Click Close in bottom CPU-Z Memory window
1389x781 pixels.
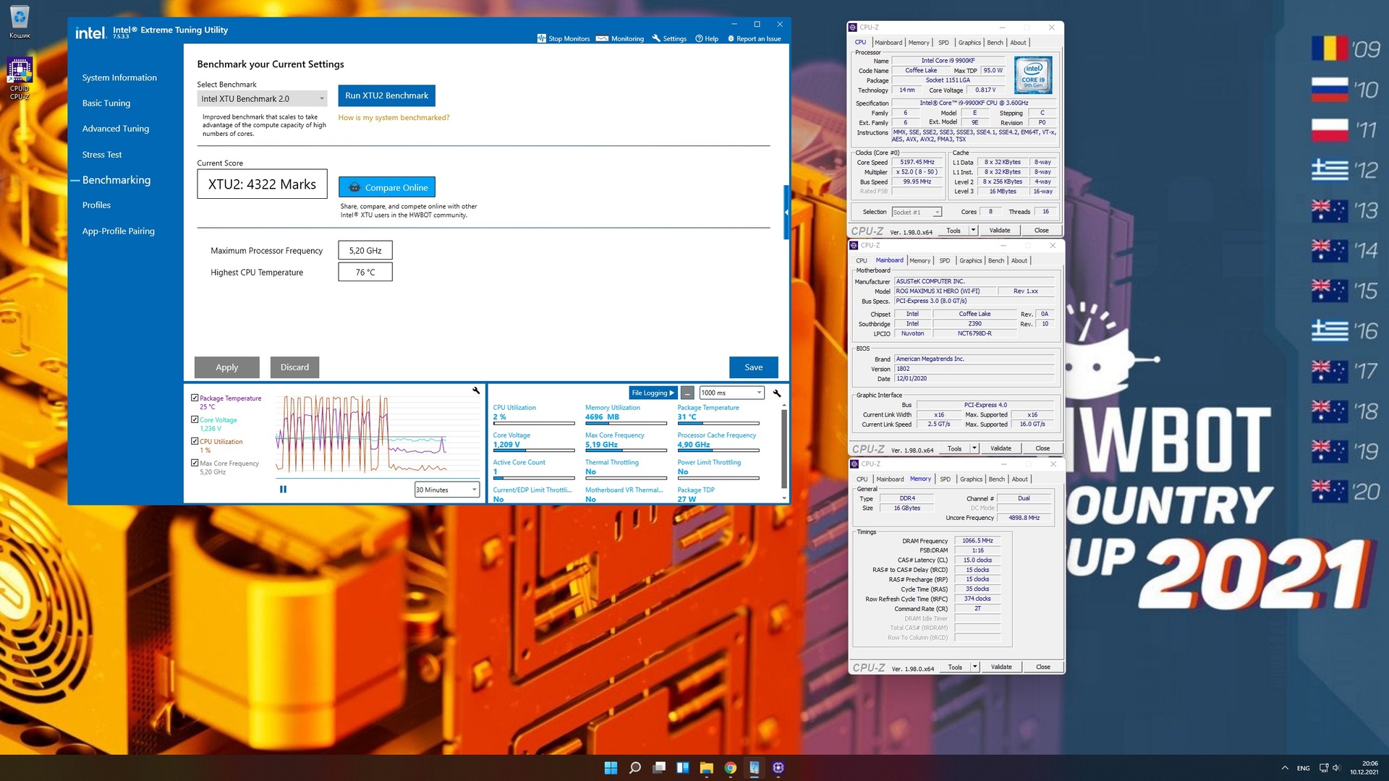pos(1042,667)
